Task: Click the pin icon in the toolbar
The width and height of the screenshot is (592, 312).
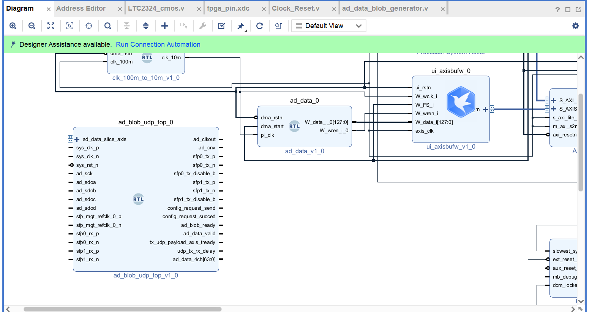Action: click(x=241, y=26)
